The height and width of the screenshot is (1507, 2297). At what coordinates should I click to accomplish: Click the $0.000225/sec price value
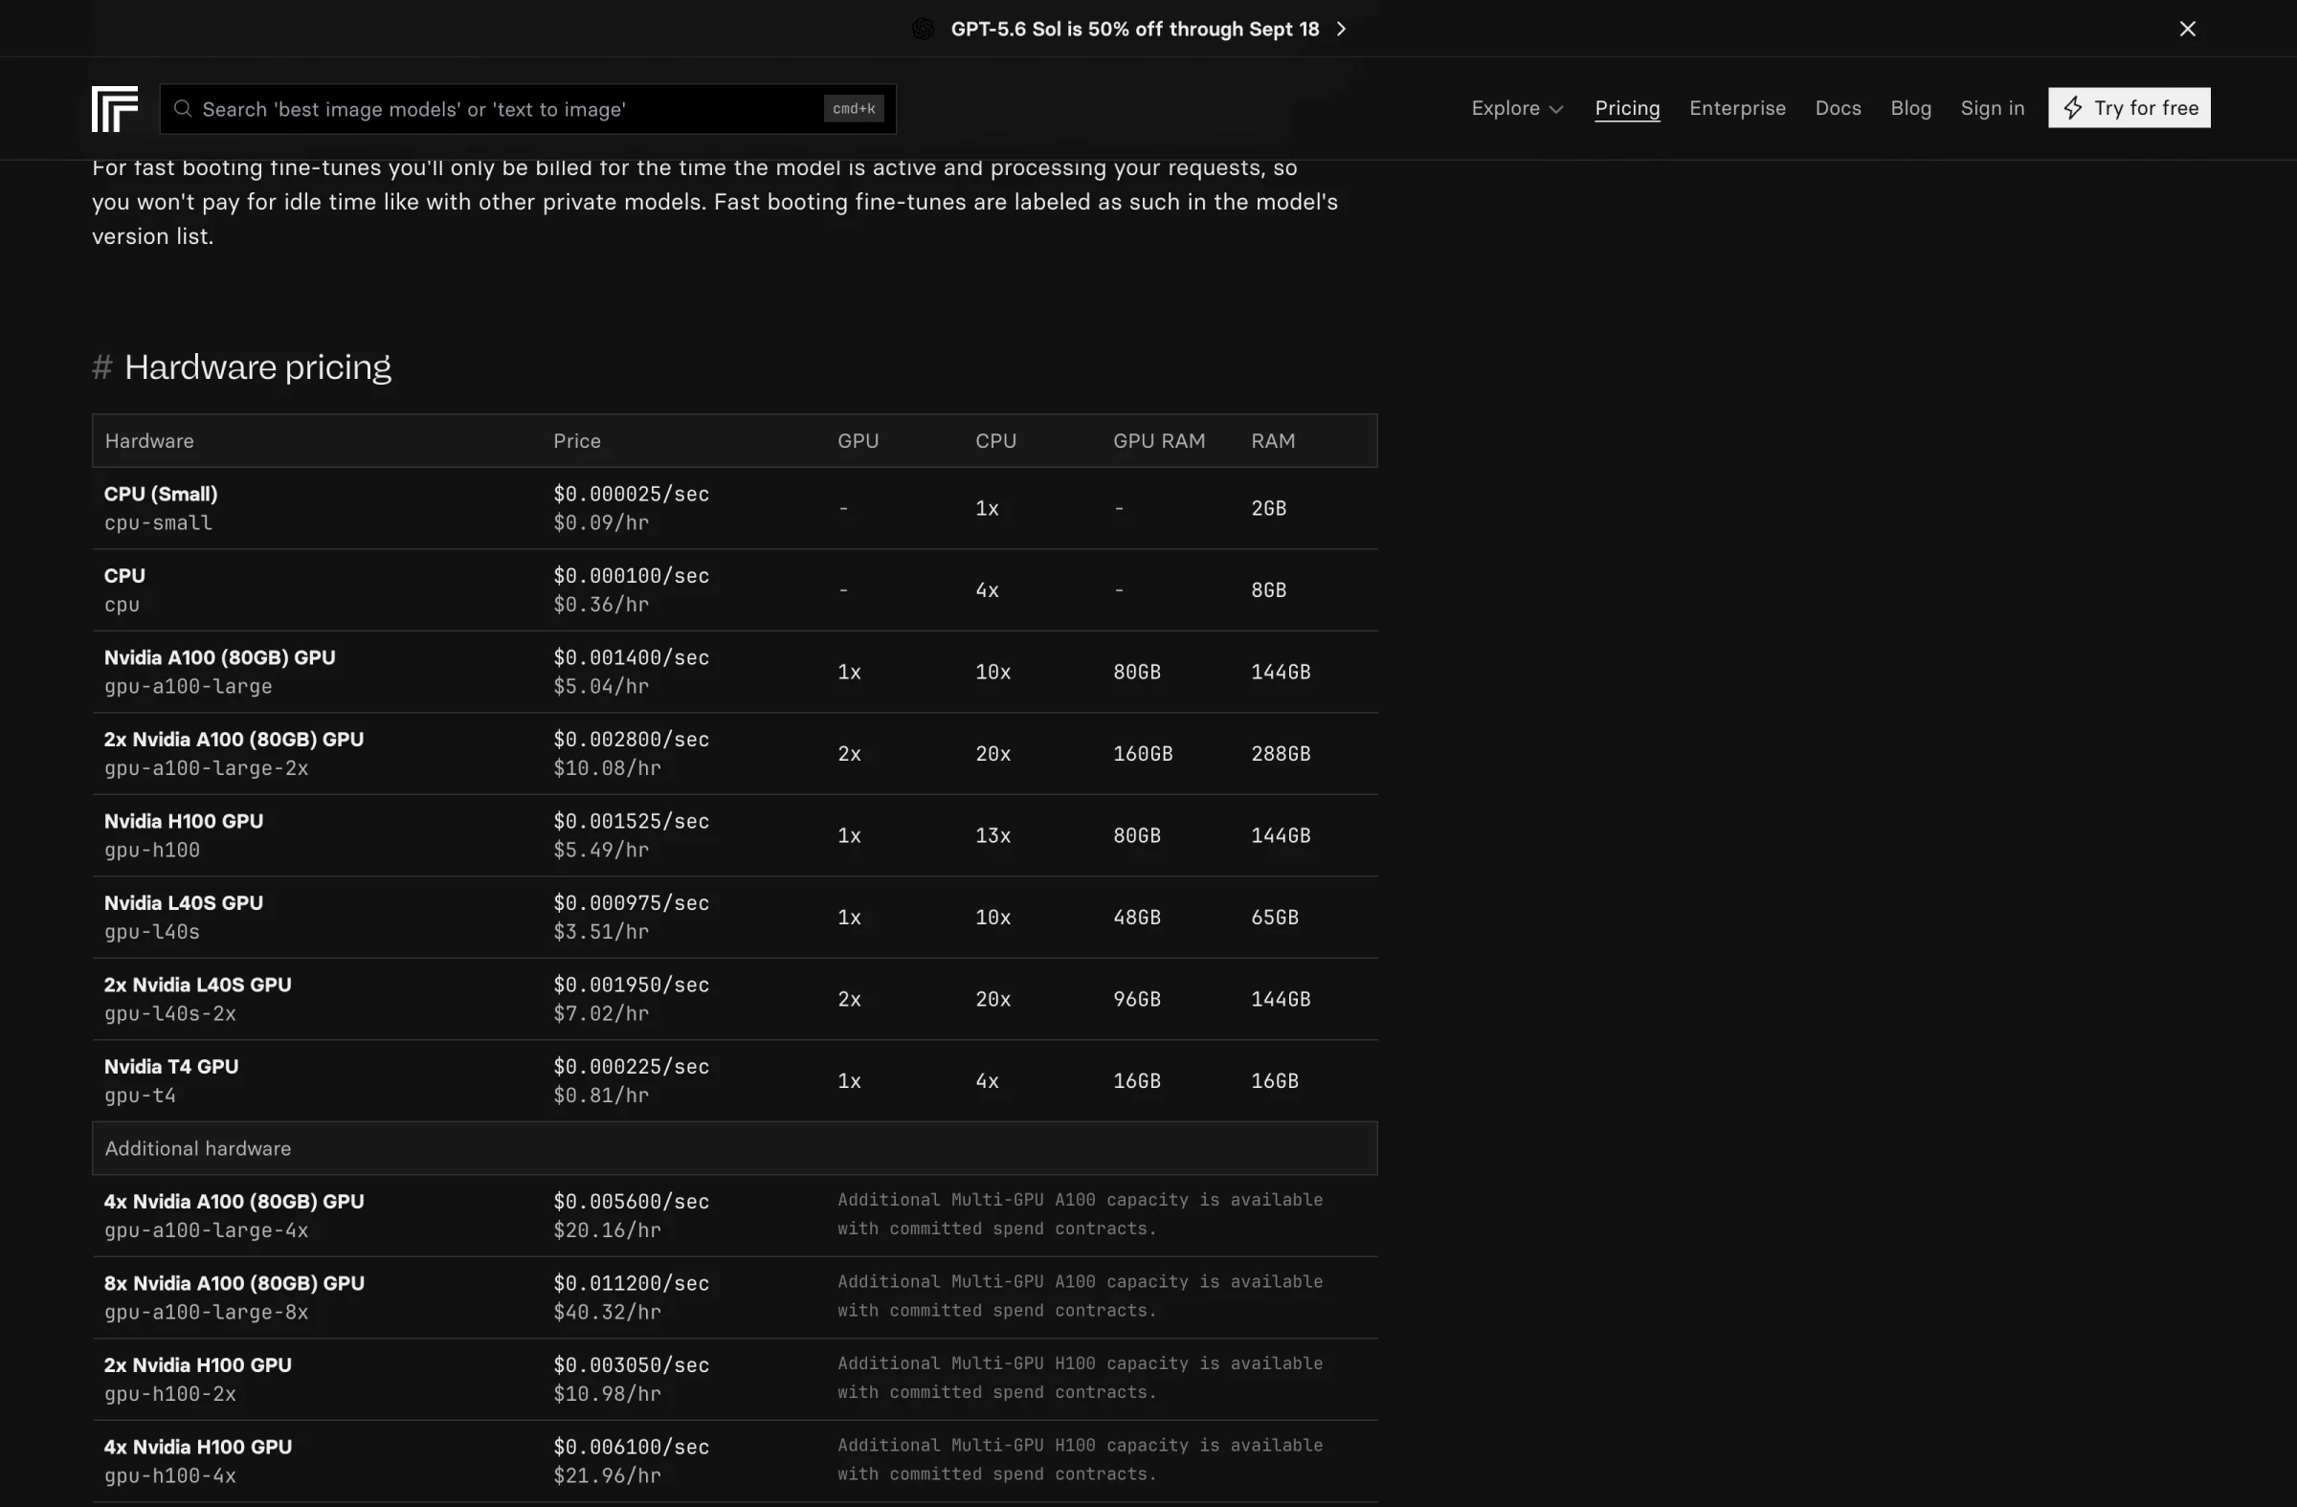click(631, 1067)
